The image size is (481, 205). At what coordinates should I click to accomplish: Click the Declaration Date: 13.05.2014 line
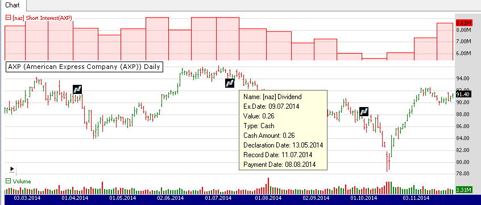tap(283, 145)
